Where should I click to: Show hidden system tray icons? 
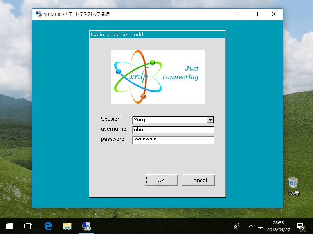pos(250,226)
